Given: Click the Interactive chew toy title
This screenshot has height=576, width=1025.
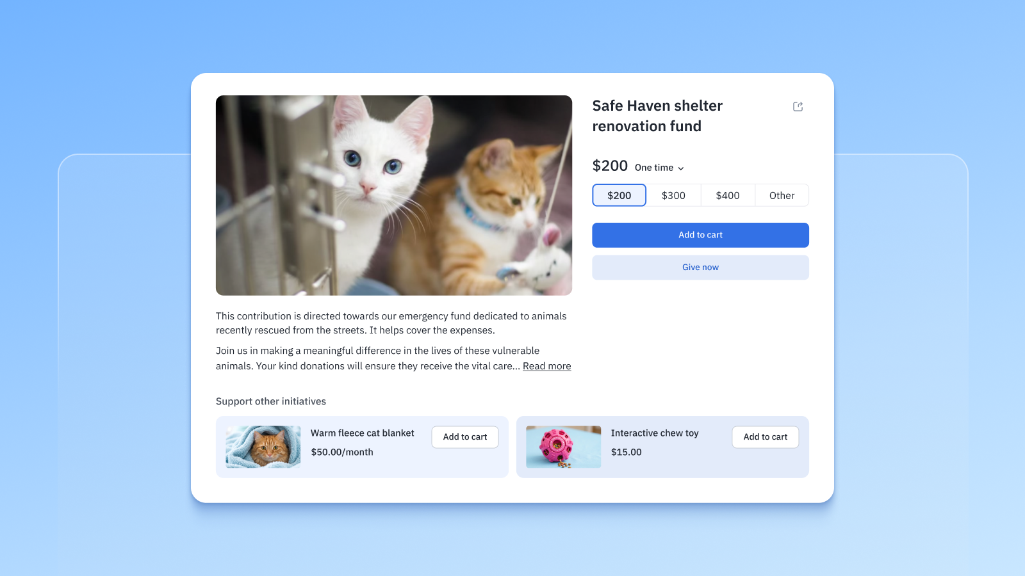Looking at the screenshot, I should (654, 433).
